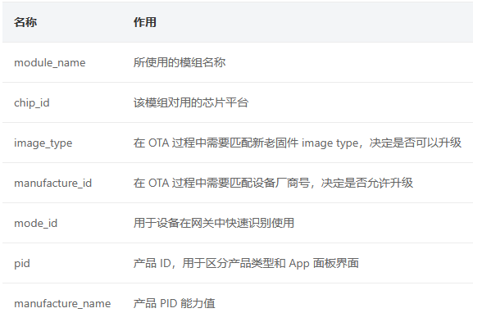Click the image_type parameter name
This screenshot has height=322, width=482.
pyautogui.click(x=43, y=143)
